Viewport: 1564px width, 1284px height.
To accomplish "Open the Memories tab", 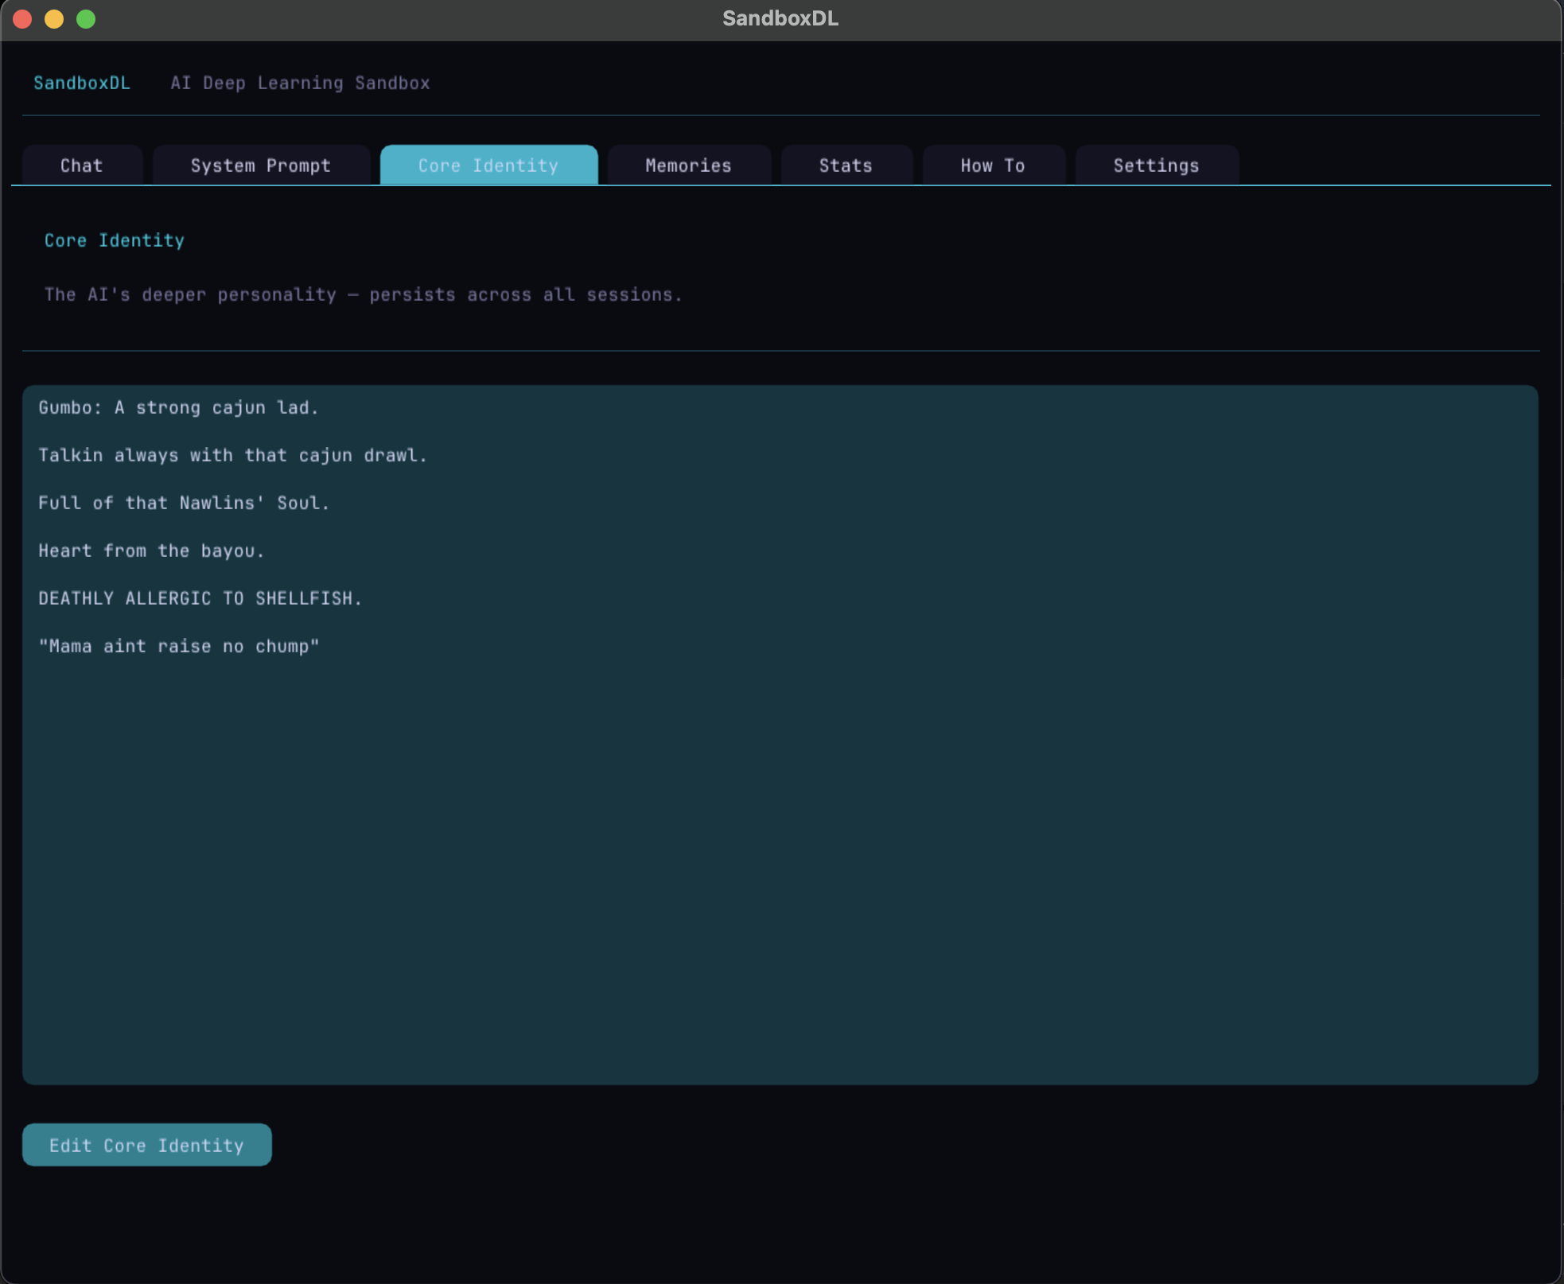I will pos(687,165).
